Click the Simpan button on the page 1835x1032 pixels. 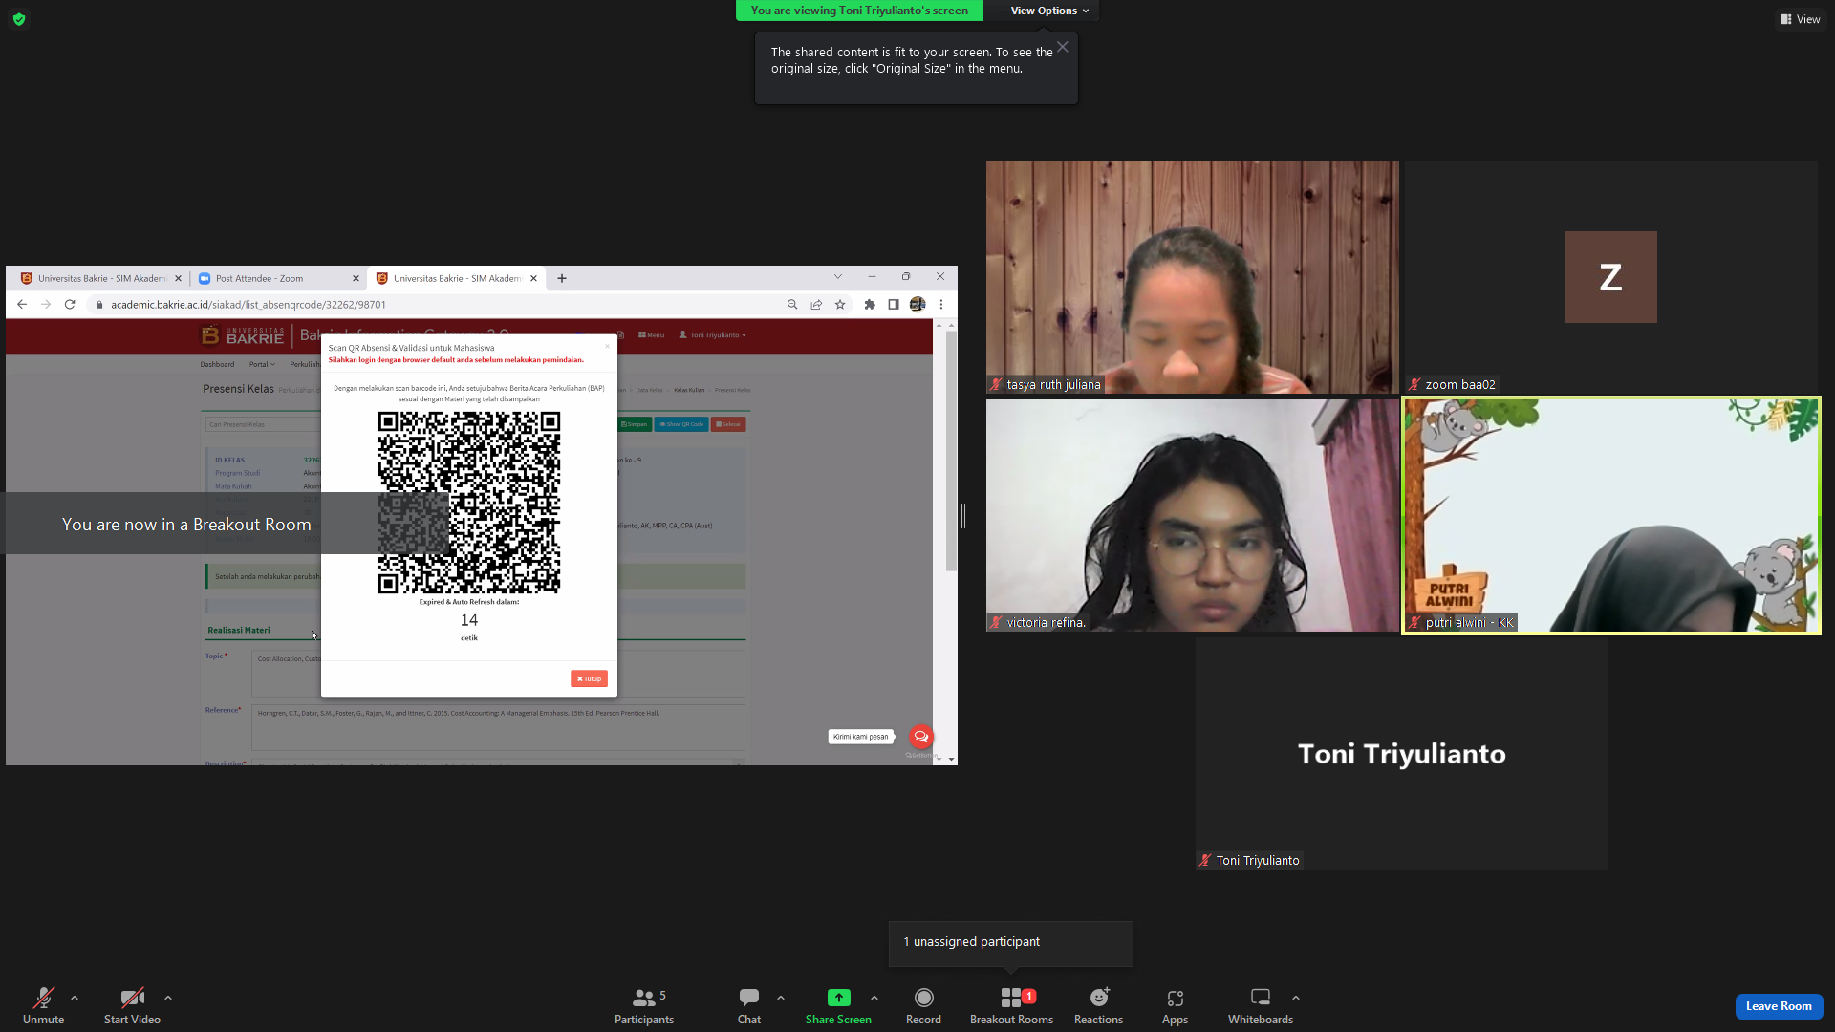point(634,424)
